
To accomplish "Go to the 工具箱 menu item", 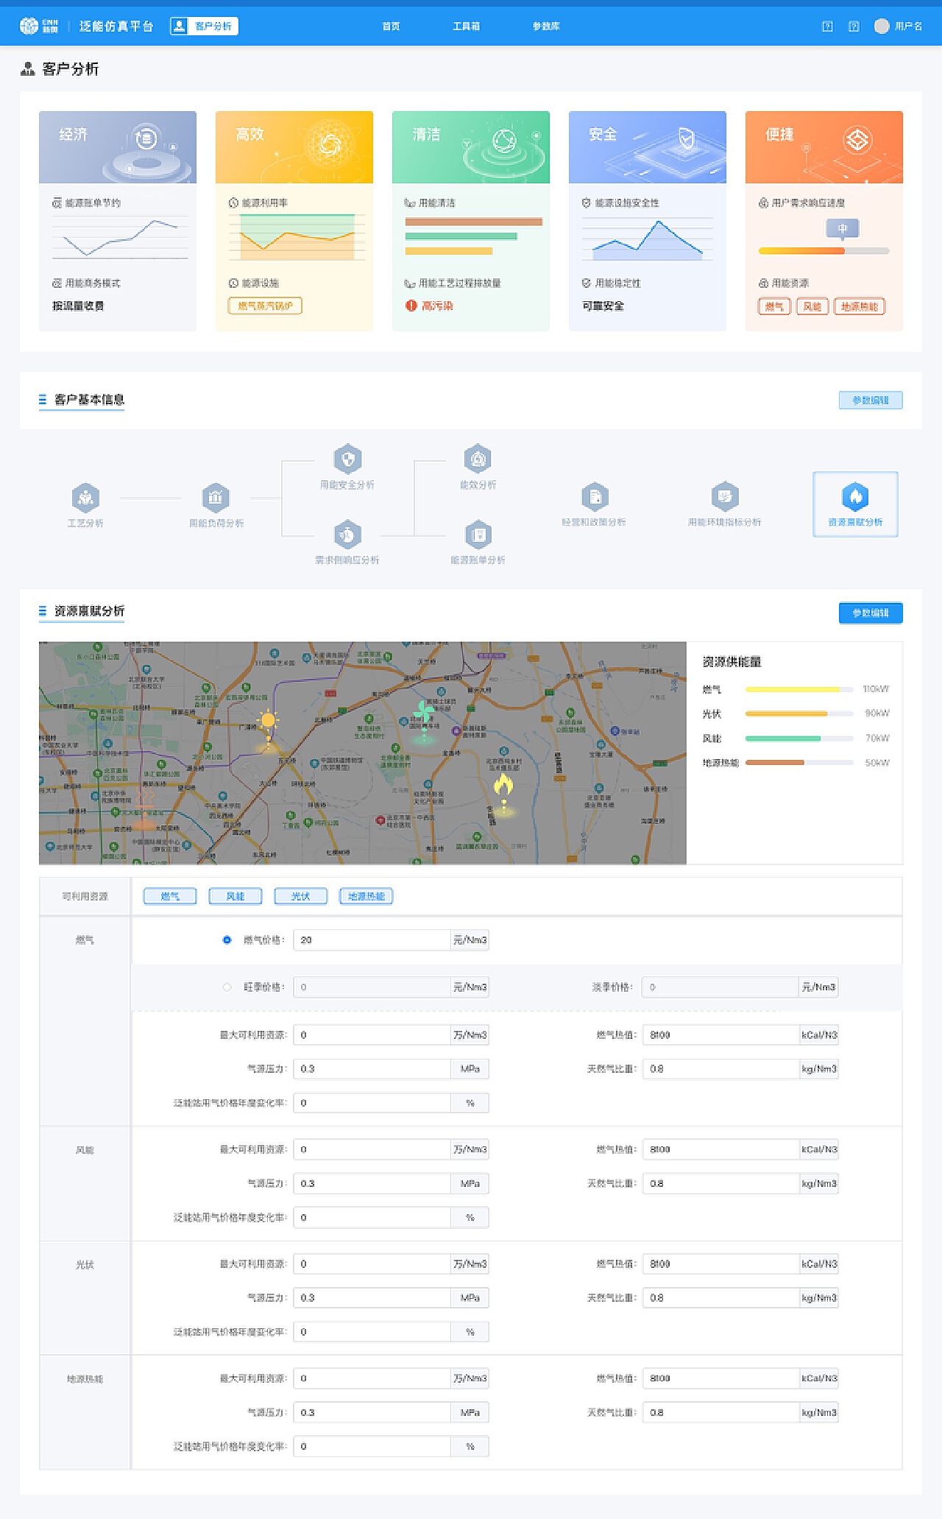I will 466,26.
